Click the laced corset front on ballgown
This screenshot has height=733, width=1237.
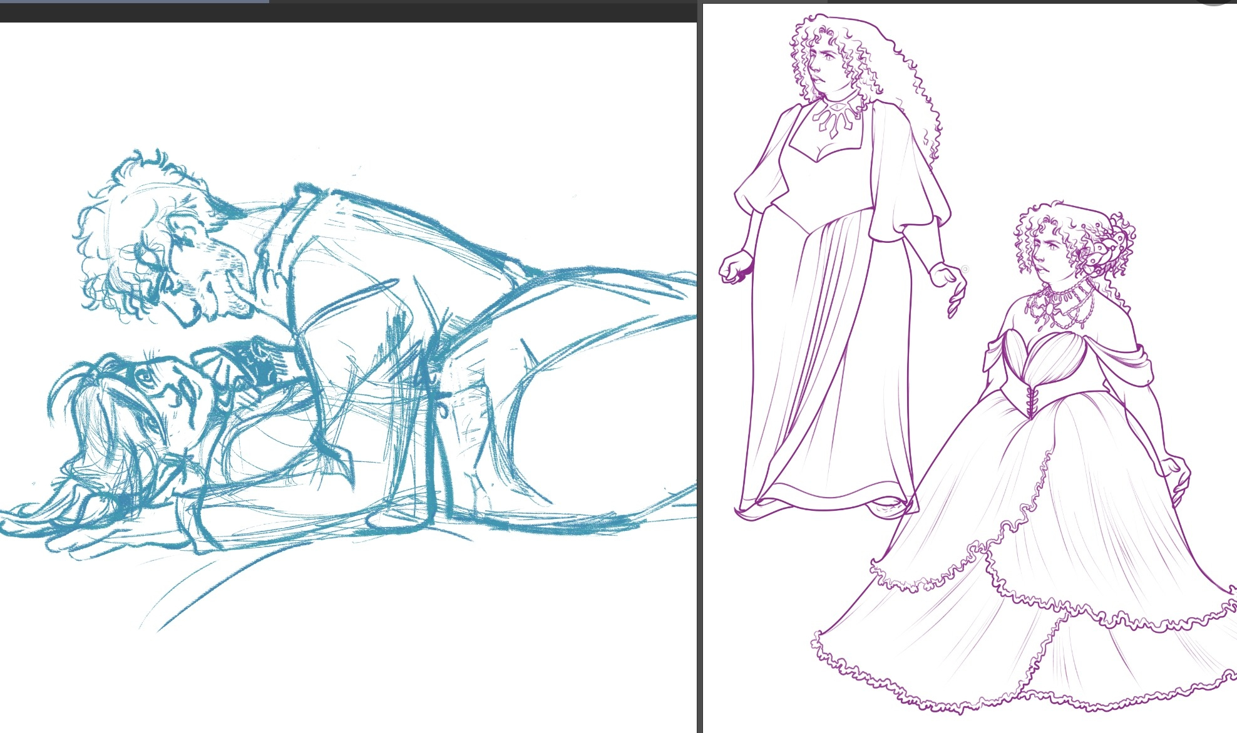click(x=1032, y=401)
